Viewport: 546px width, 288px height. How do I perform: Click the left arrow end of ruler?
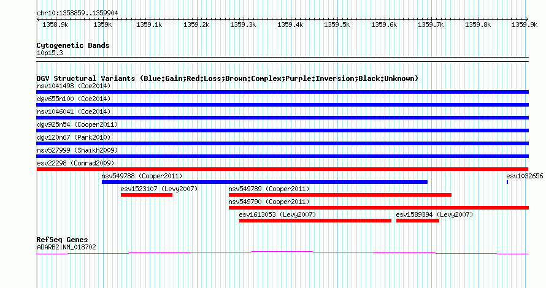(x=38, y=19)
